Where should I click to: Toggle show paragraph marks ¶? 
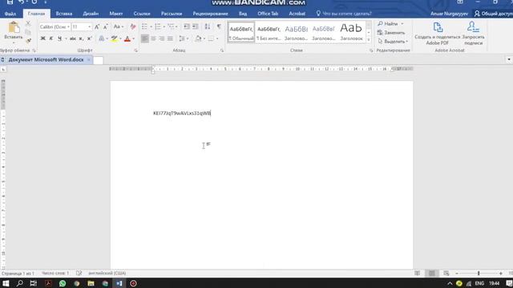pos(219,26)
